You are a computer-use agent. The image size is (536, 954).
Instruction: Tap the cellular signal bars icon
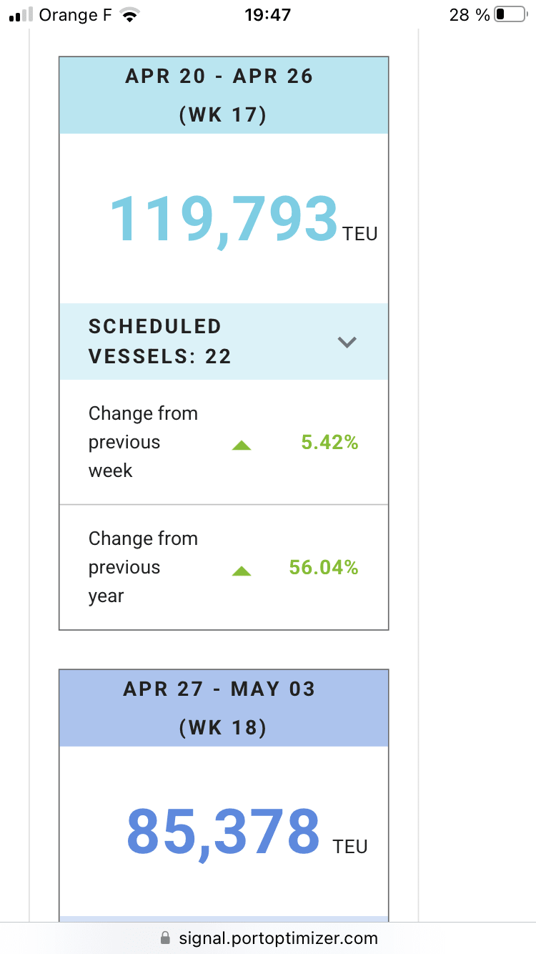point(21,15)
